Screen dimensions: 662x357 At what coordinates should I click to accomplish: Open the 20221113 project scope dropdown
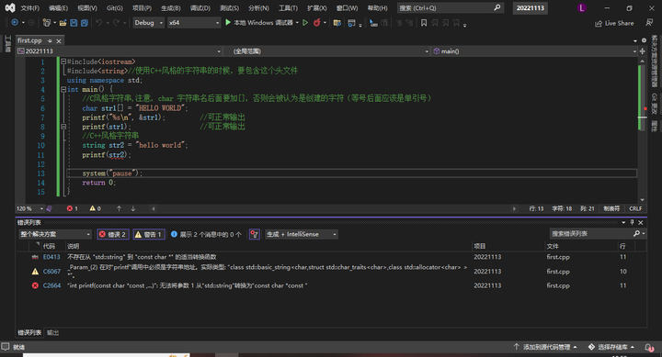tap(119, 51)
